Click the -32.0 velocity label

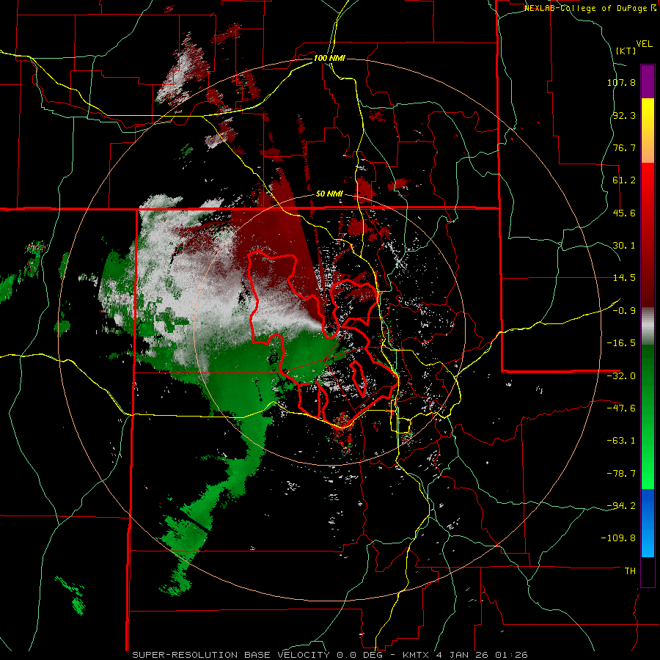(x=621, y=376)
